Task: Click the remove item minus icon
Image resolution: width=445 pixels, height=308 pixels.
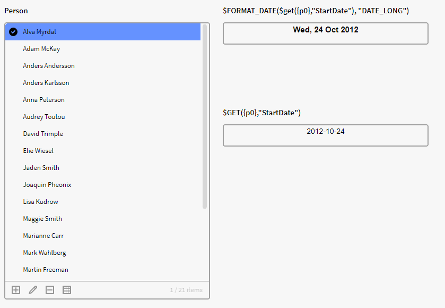Action: (50, 290)
